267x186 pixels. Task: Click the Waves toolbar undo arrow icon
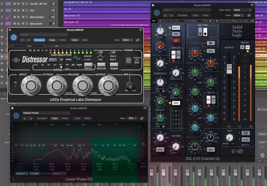(168, 21)
